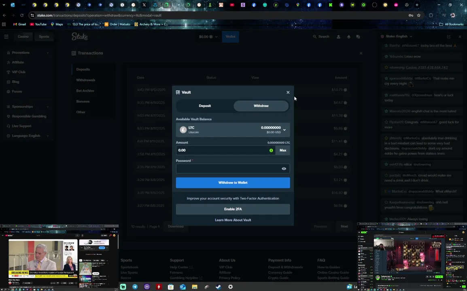Bookmark page with star icon

point(418,15)
